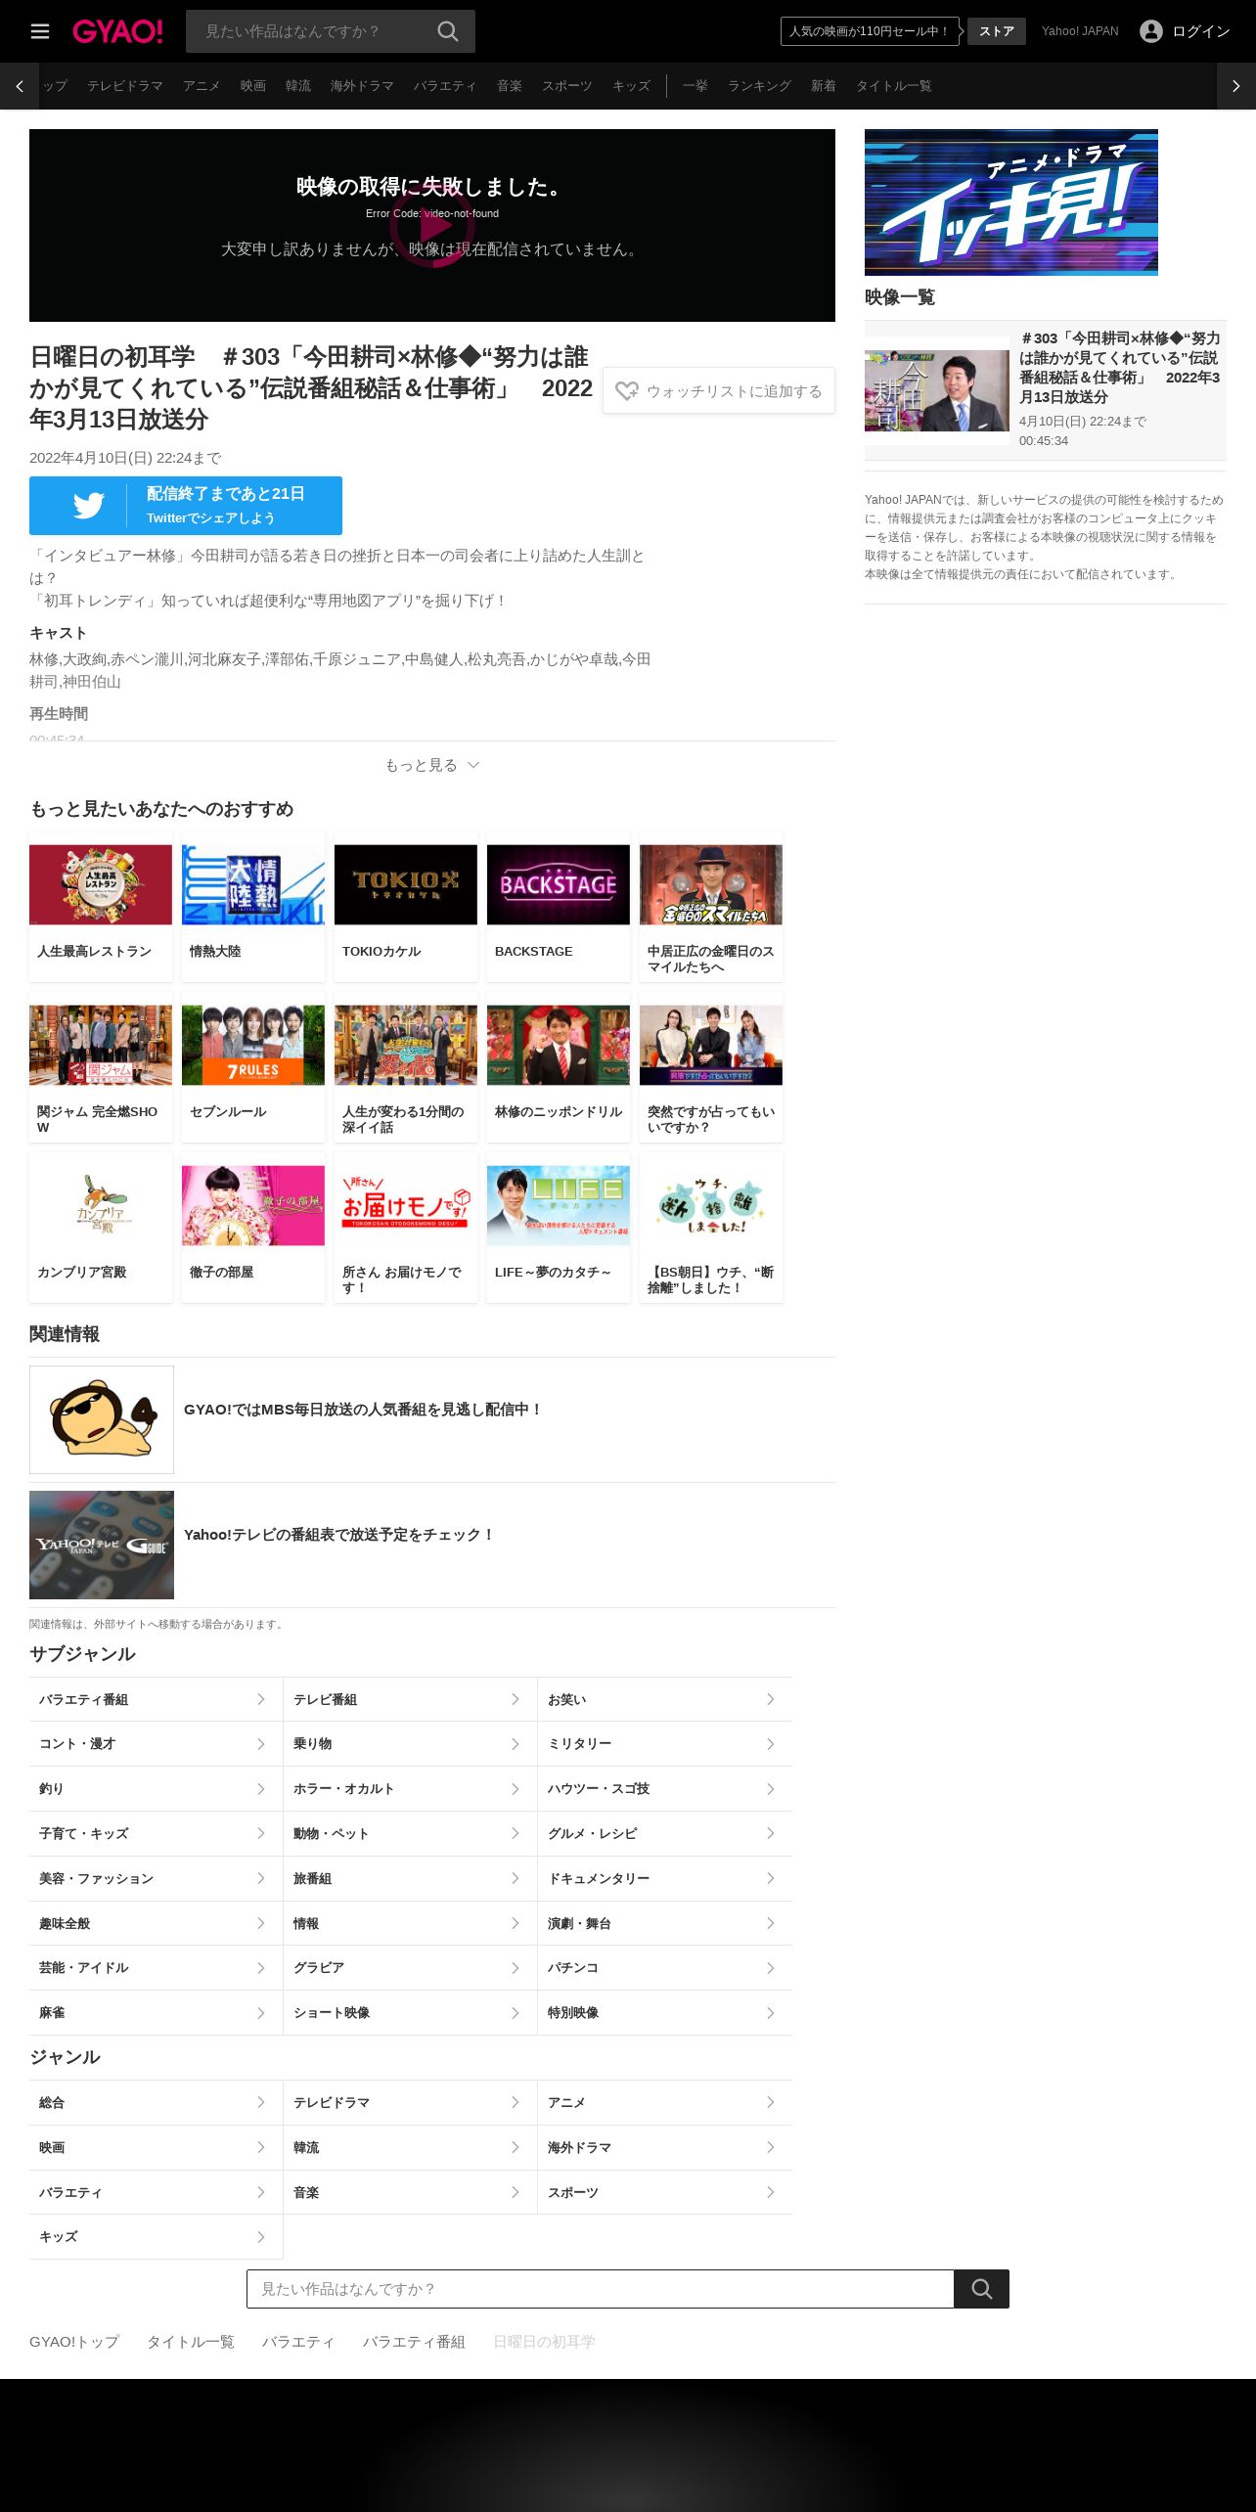Open the LIFE～夢のカタチ～ card
The height and width of the screenshot is (2512, 1256).
point(559,1228)
